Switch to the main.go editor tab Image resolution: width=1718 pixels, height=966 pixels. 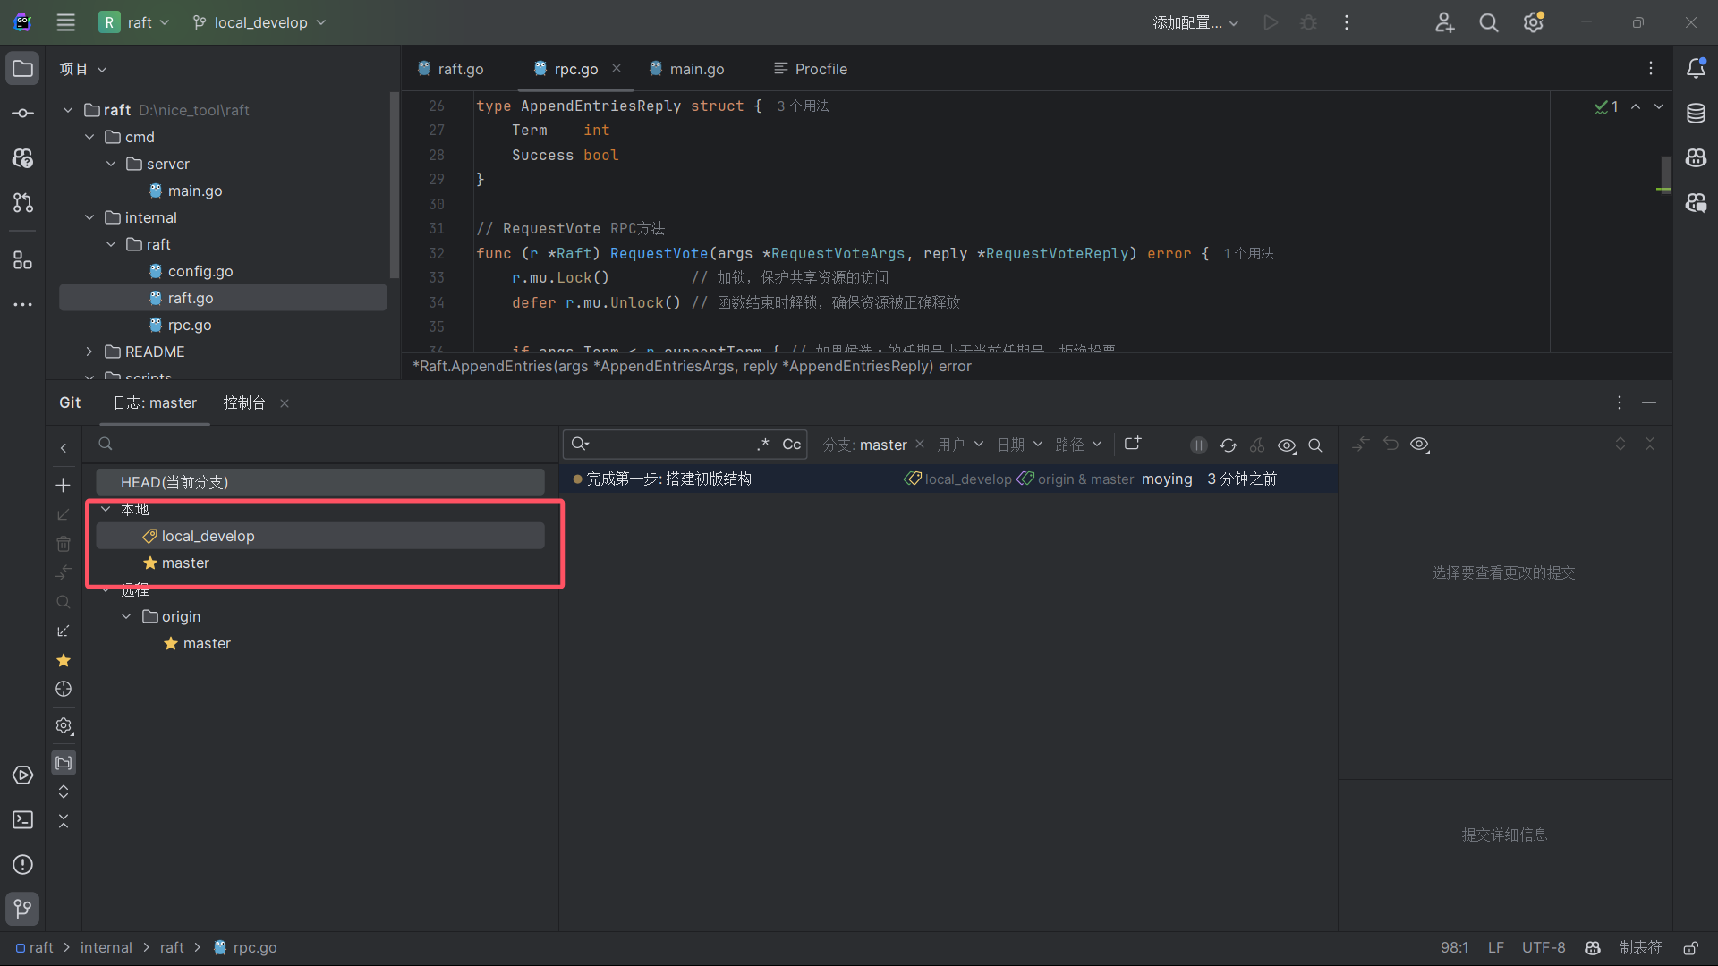686,69
